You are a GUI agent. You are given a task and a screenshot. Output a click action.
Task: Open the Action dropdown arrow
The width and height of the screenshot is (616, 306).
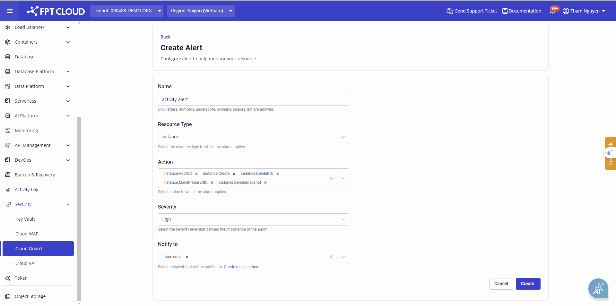click(343, 178)
